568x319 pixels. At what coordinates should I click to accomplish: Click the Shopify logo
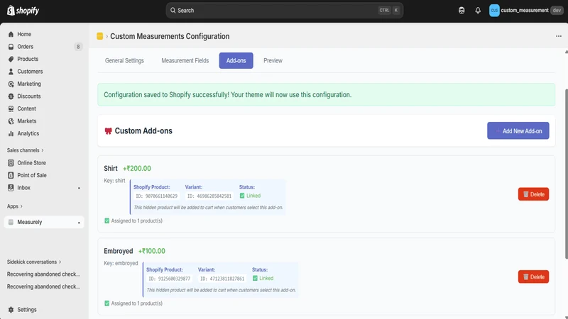(x=23, y=11)
